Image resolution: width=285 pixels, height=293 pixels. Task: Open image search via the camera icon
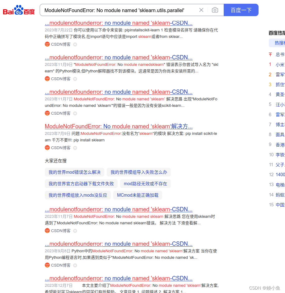[x=215, y=10]
